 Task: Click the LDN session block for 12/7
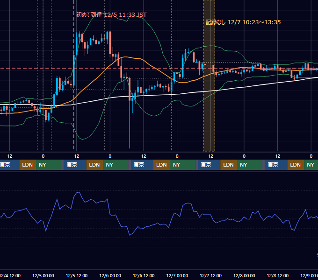(x=229, y=165)
